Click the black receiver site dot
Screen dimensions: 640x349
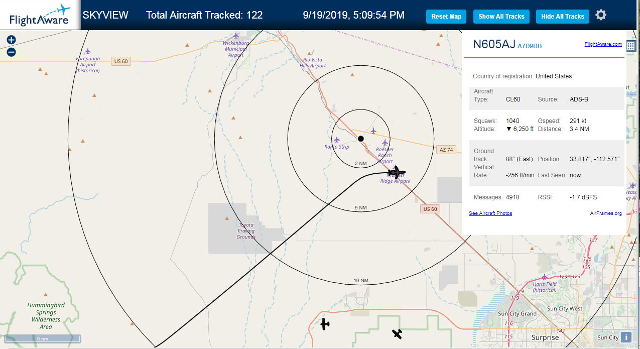click(x=360, y=138)
